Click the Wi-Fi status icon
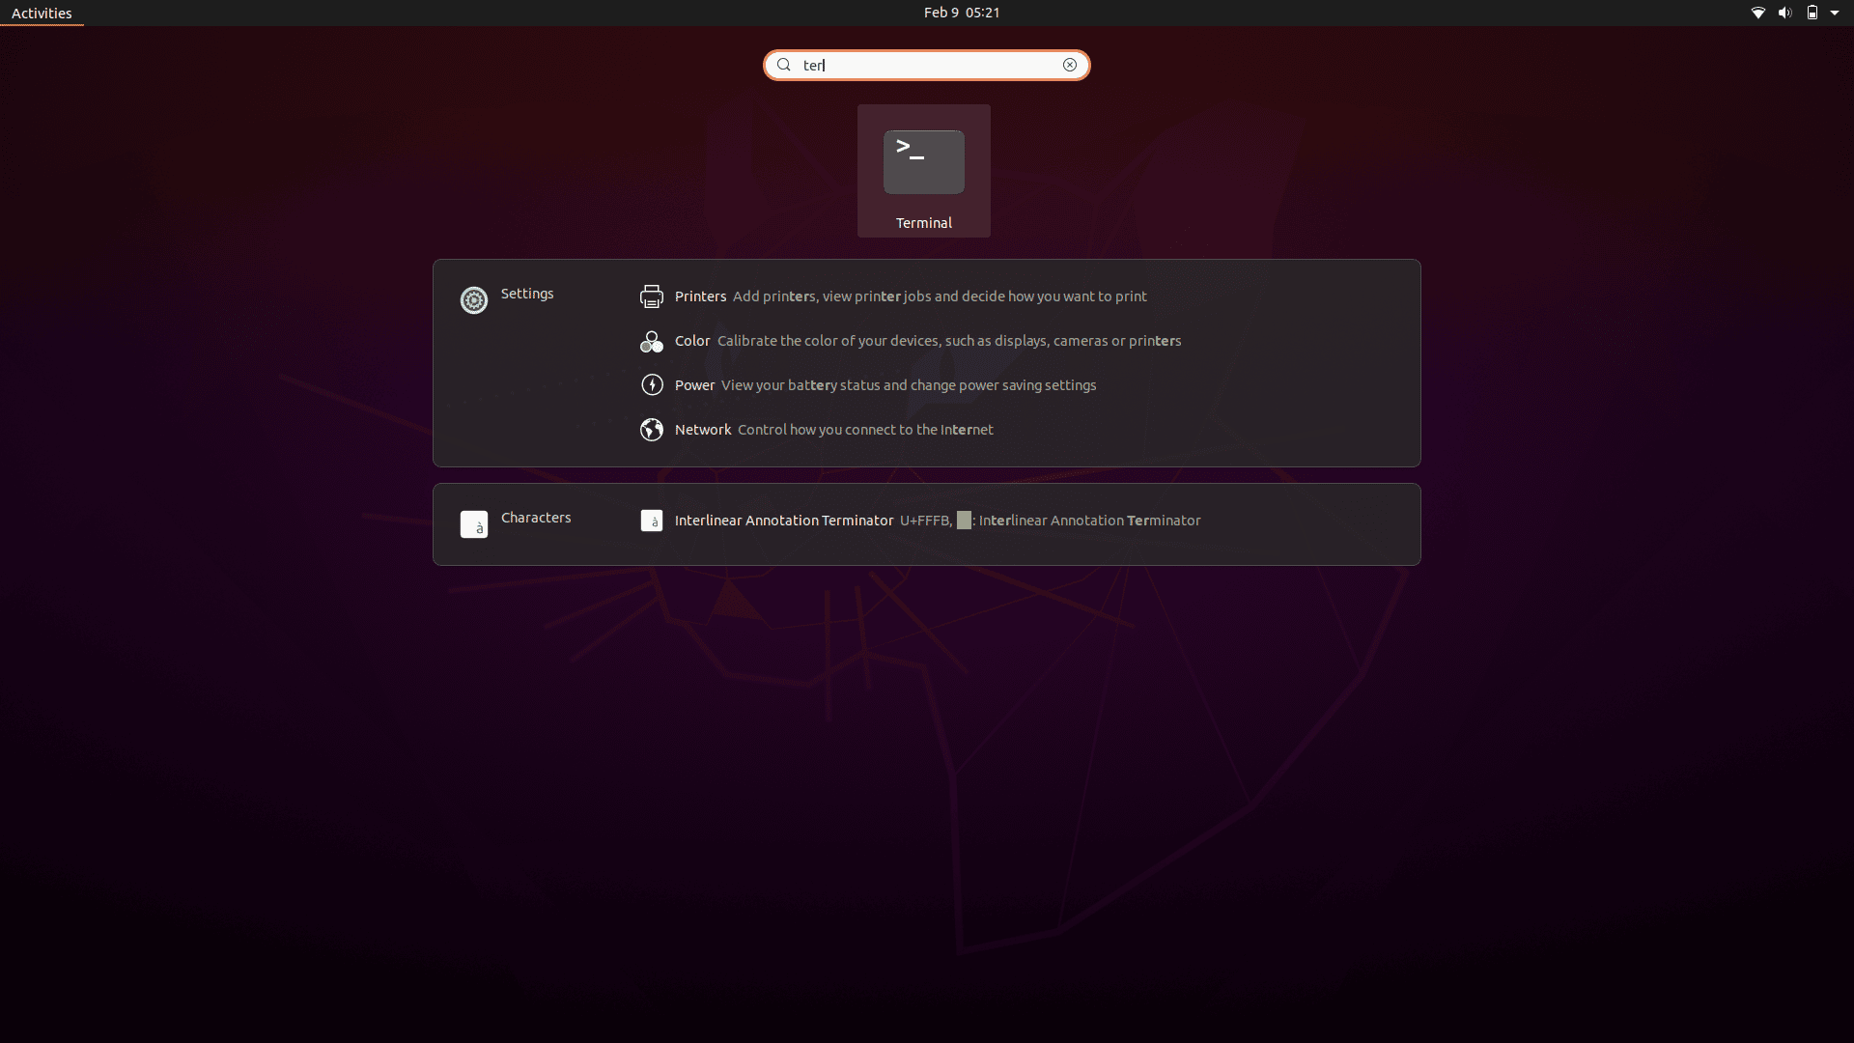The height and width of the screenshot is (1043, 1854). pyautogui.click(x=1758, y=13)
